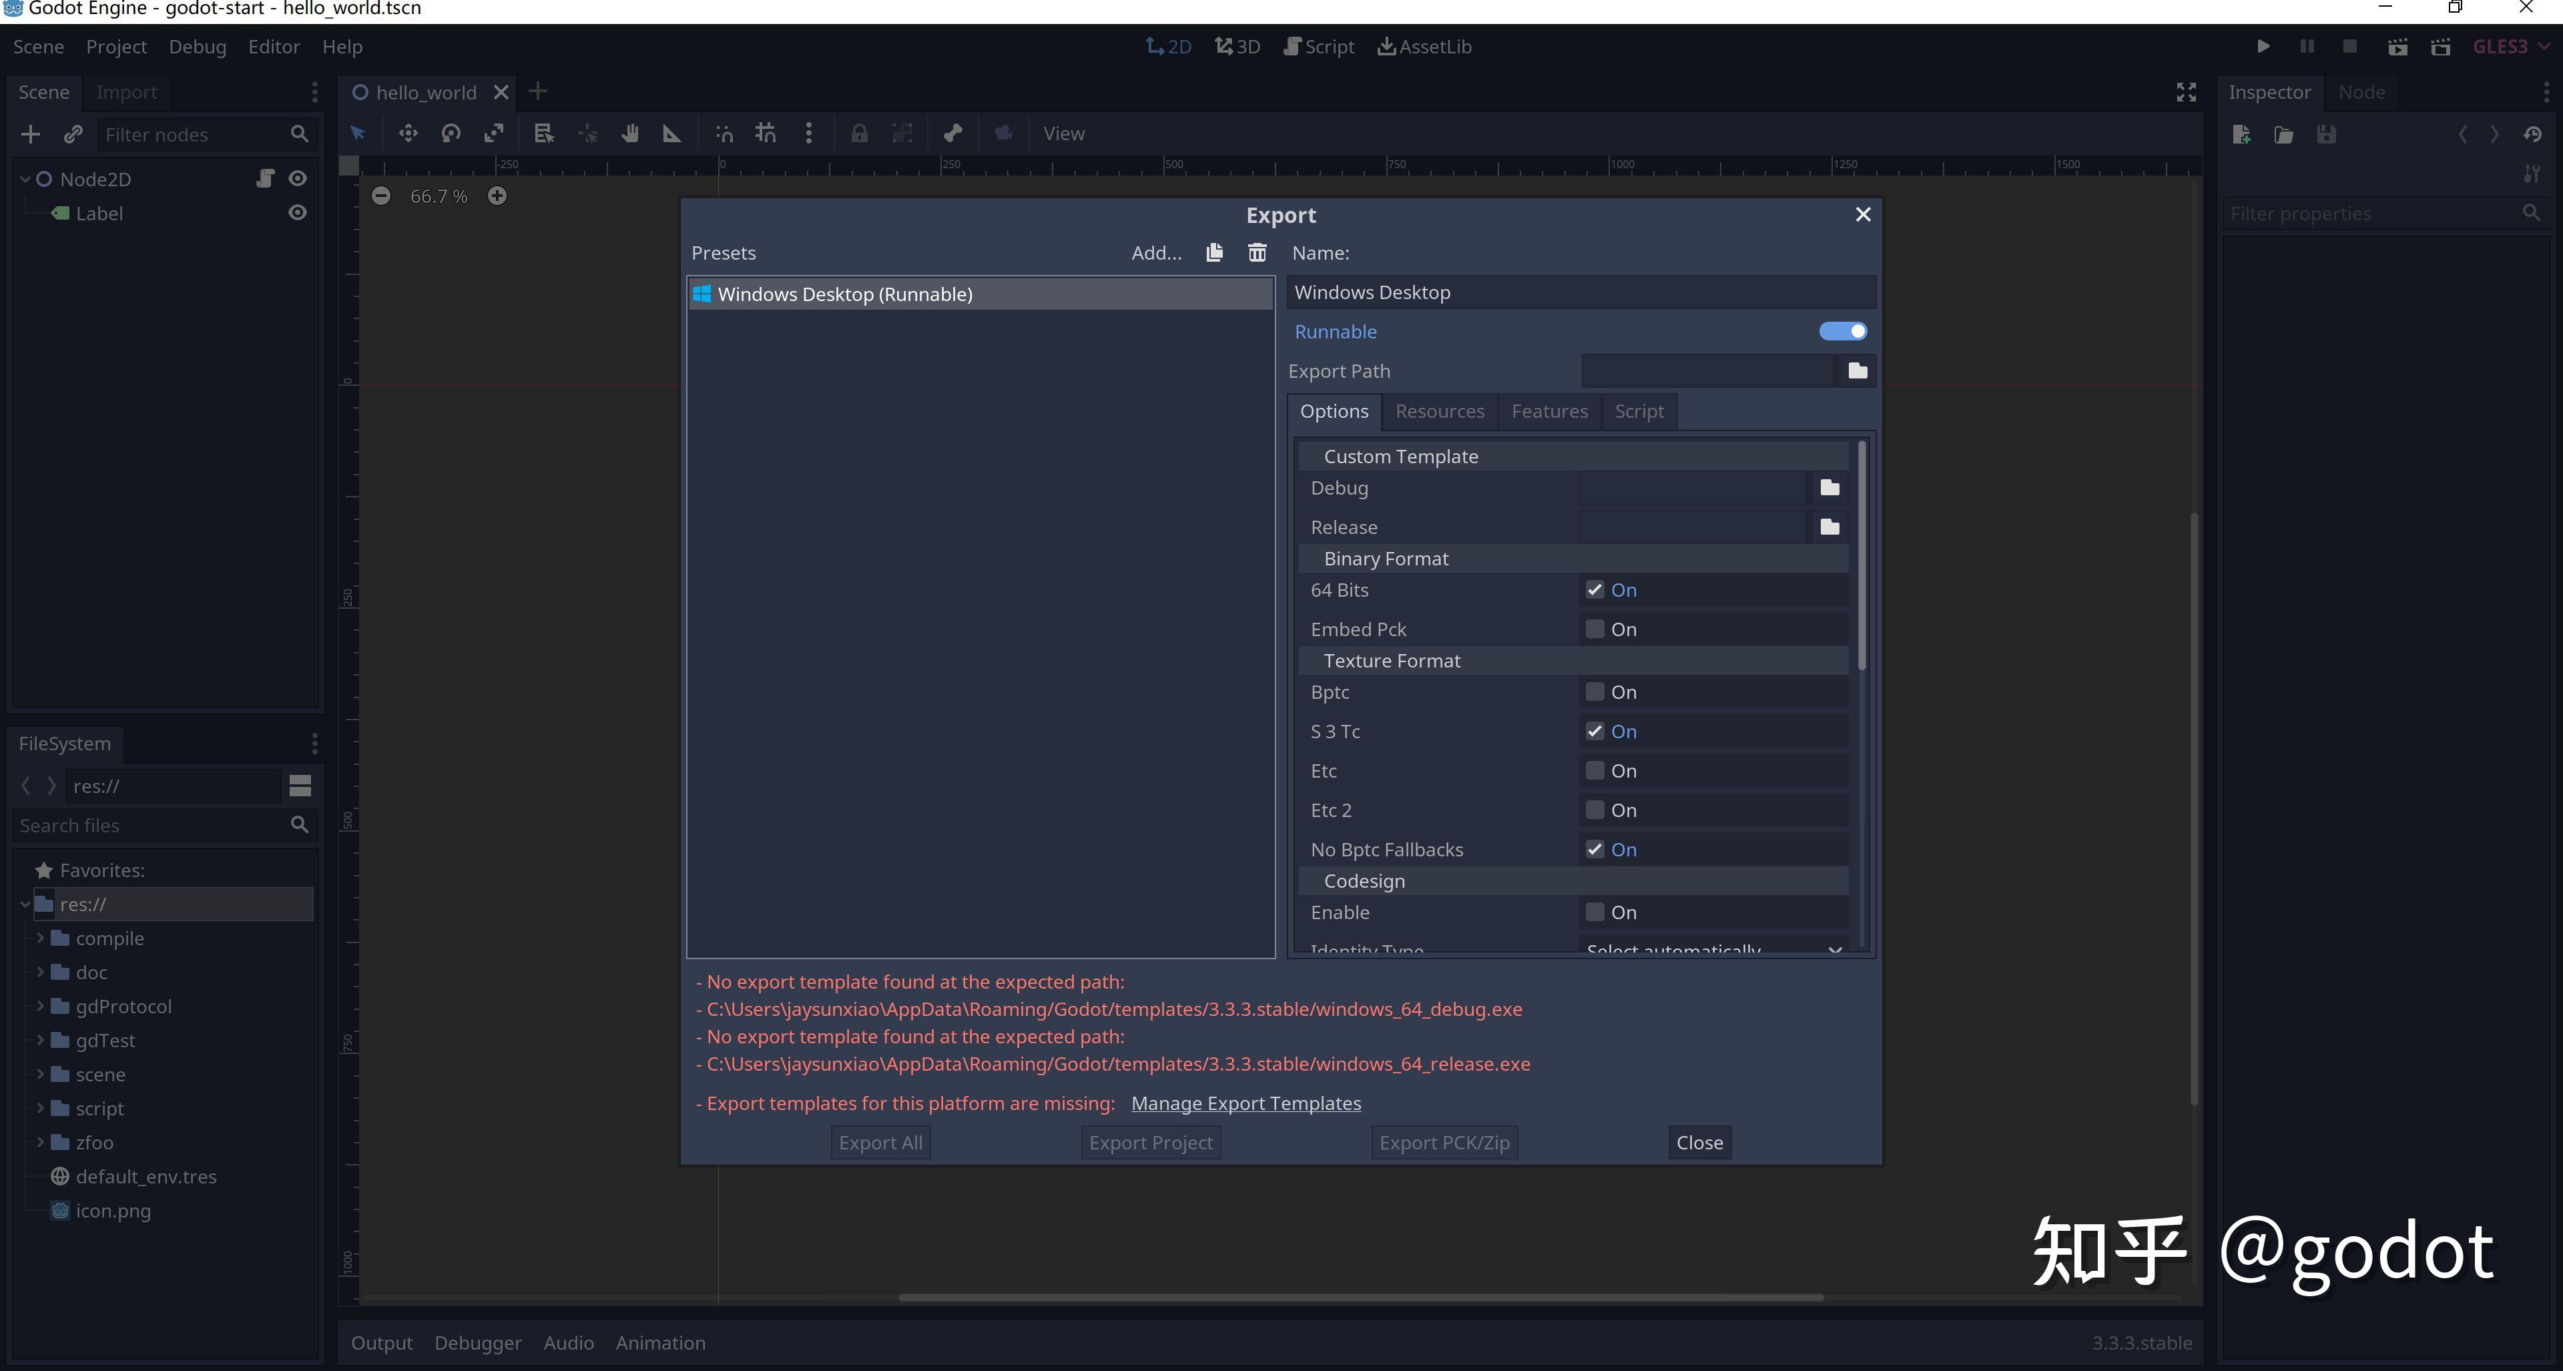This screenshot has height=1371, width=2563.
Task: Select the Move tool in canvas toolbar
Action: tap(408, 133)
